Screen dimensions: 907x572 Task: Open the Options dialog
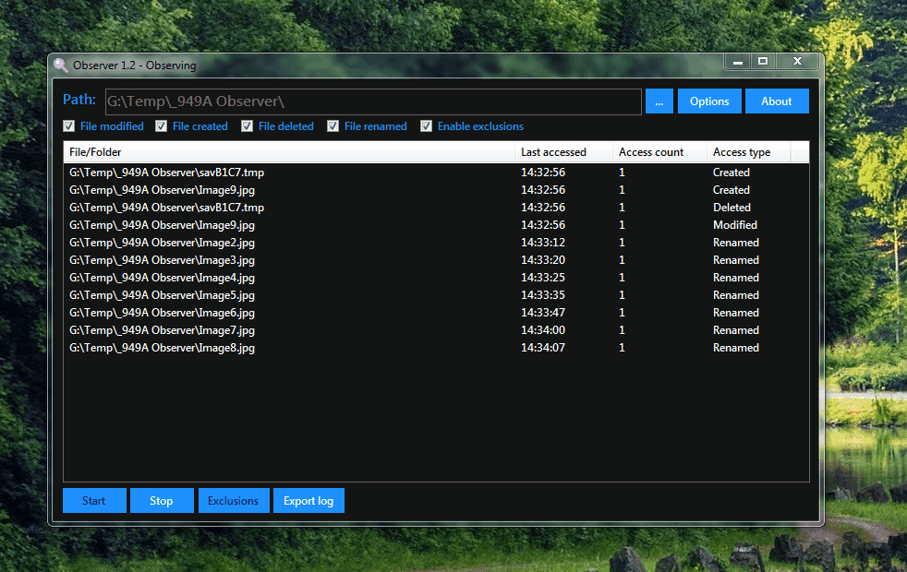[x=709, y=101]
